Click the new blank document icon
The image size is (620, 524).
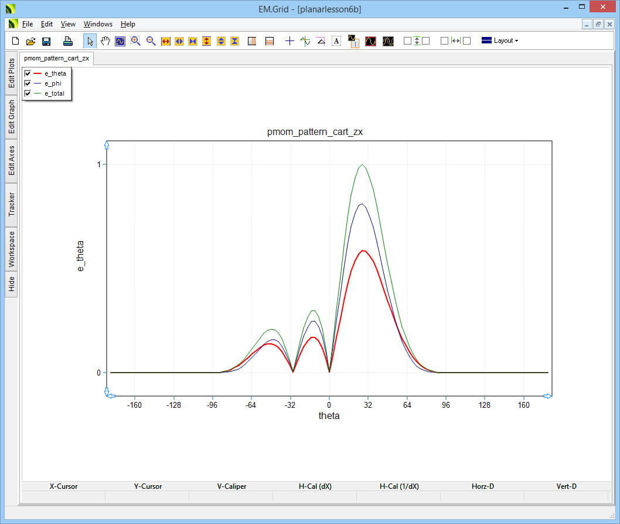16,41
